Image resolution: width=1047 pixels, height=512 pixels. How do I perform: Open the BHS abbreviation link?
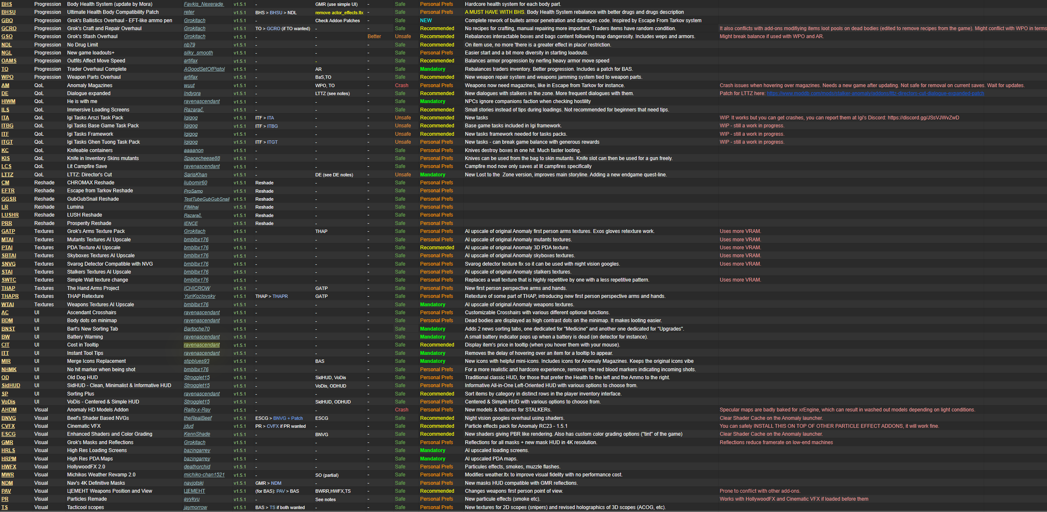pyautogui.click(x=7, y=4)
